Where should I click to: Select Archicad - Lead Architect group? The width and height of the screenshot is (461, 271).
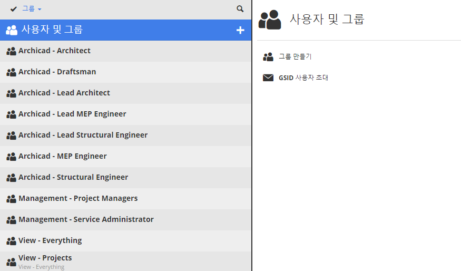pos(64,93)
